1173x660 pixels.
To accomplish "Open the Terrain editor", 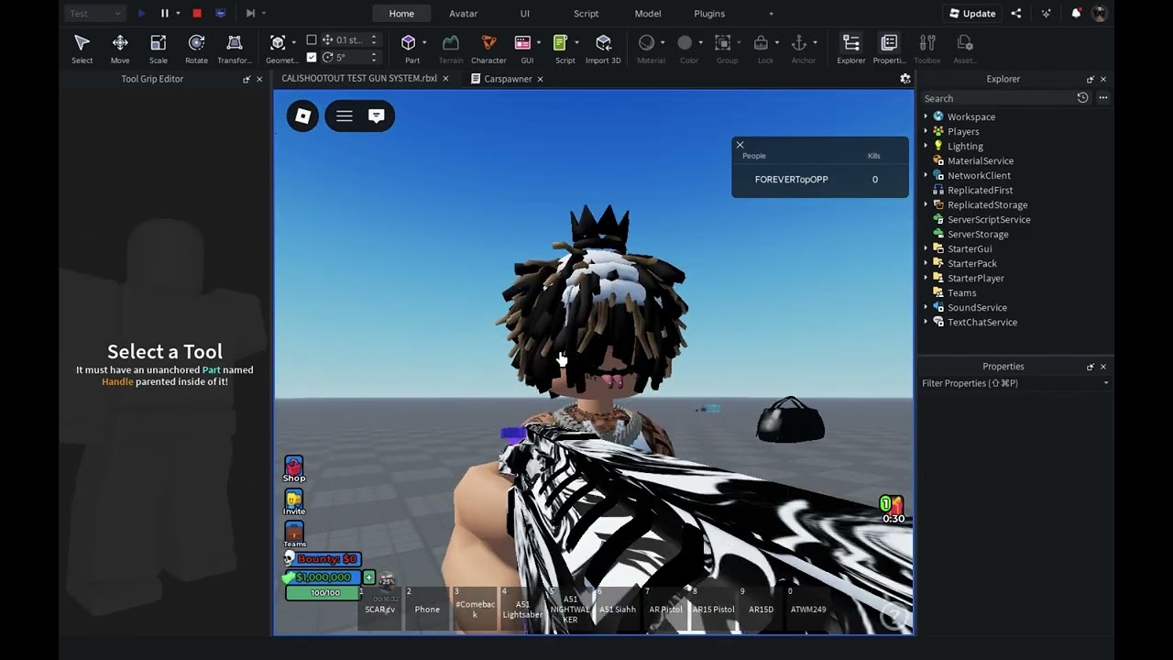I will (x=451, y=49).
